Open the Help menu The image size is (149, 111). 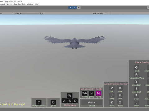pyautogui.click(x=36, y=4)
